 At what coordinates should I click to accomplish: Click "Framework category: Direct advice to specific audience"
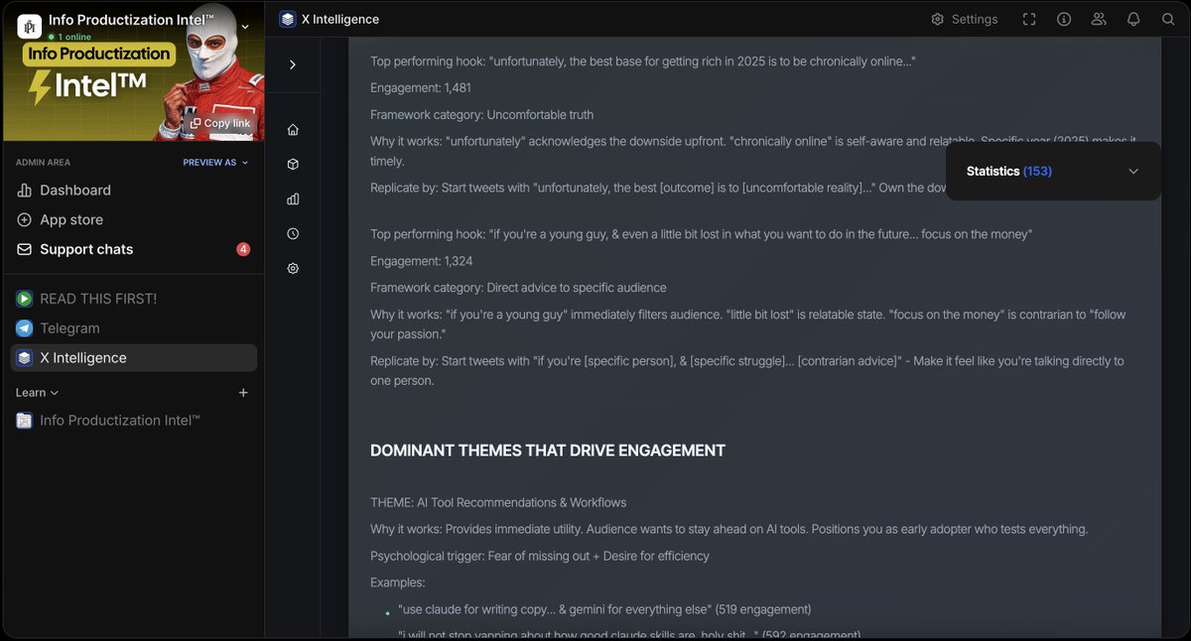coord(518,288)
